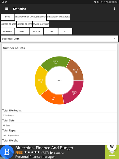Toggle the Number of Reps metric
Viewport: 119px width, 159px height.
click(24, 24)
